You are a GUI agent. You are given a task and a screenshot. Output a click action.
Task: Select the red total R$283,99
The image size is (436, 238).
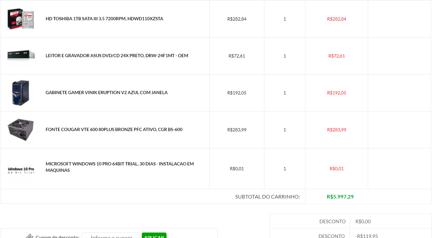coord(337,130)
